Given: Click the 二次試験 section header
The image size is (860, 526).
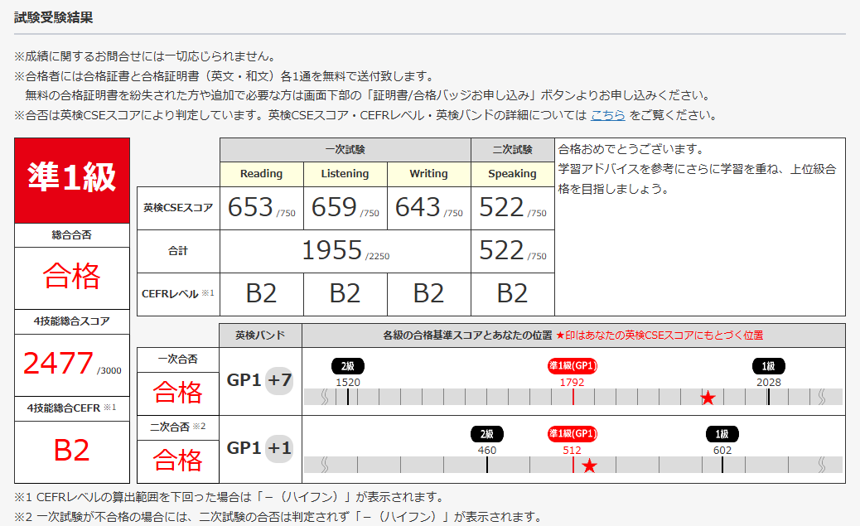Looking at the screenshot, I should point(512,149).
